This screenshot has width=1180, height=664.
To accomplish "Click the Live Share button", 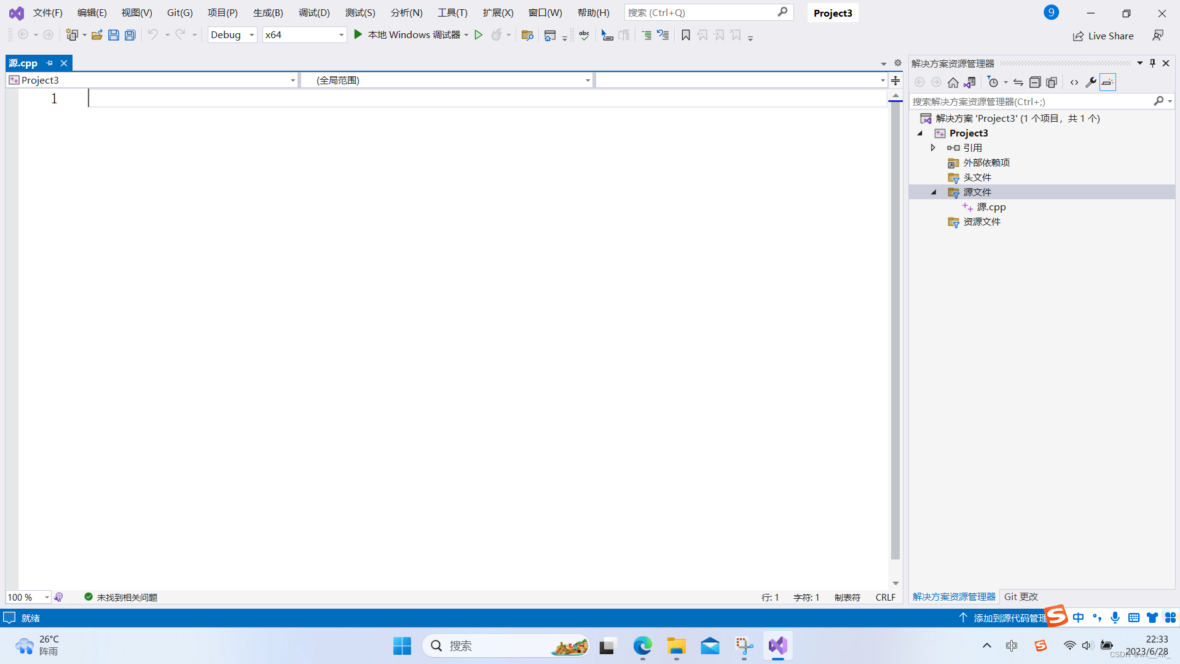I will pyautogui.click(x=1103, y=36).
